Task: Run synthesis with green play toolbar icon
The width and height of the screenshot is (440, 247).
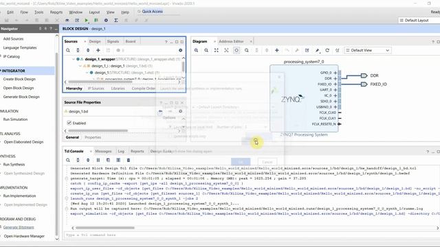Action: (x=87, y=21)
